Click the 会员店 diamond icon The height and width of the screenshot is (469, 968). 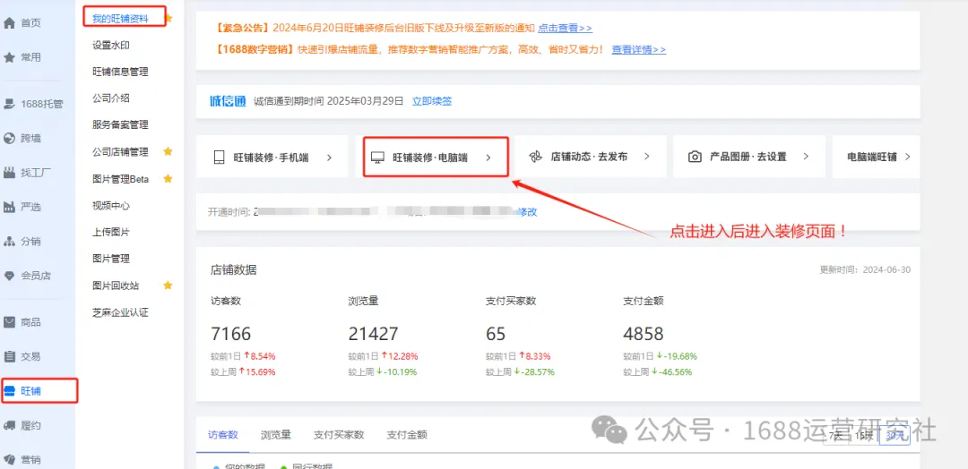(x=9, y=276)
